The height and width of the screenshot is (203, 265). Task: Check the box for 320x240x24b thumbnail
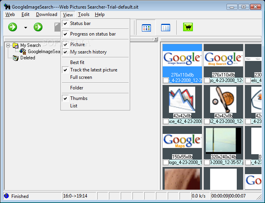[207, 162]
